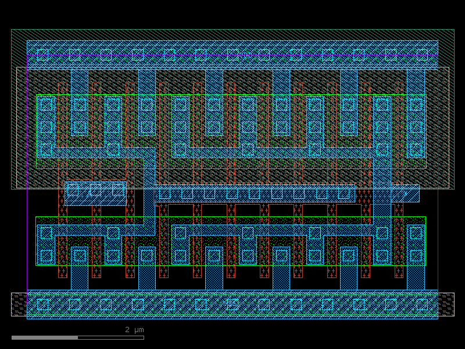Select the bottom-right contact in NMOS diffusion
The image size is (465, 349).
click(x=416, y=255)
